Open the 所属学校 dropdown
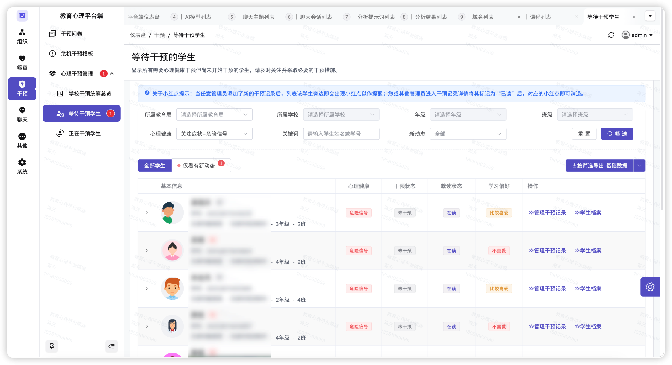 (341, 114)
